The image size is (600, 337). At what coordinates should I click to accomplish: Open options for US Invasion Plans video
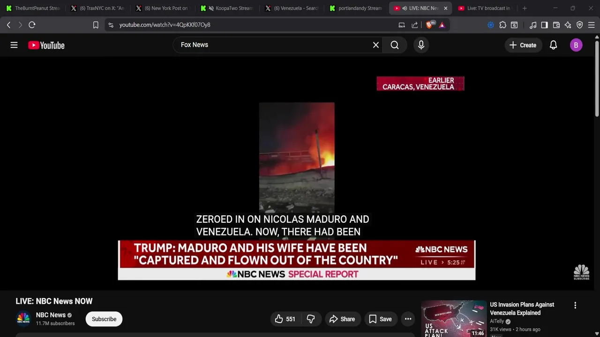click(575, 305)
